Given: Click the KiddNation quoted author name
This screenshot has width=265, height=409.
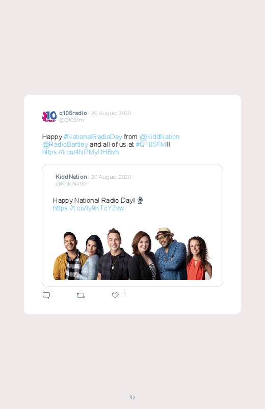Looking at the screenshot, I should tap(71, 177).
